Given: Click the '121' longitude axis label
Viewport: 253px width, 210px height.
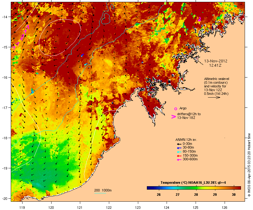Looking at the screenshot, I should pyautogui.click(x=80, y=208).
